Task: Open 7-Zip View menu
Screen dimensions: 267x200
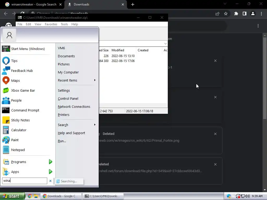Action: point(38,24)
